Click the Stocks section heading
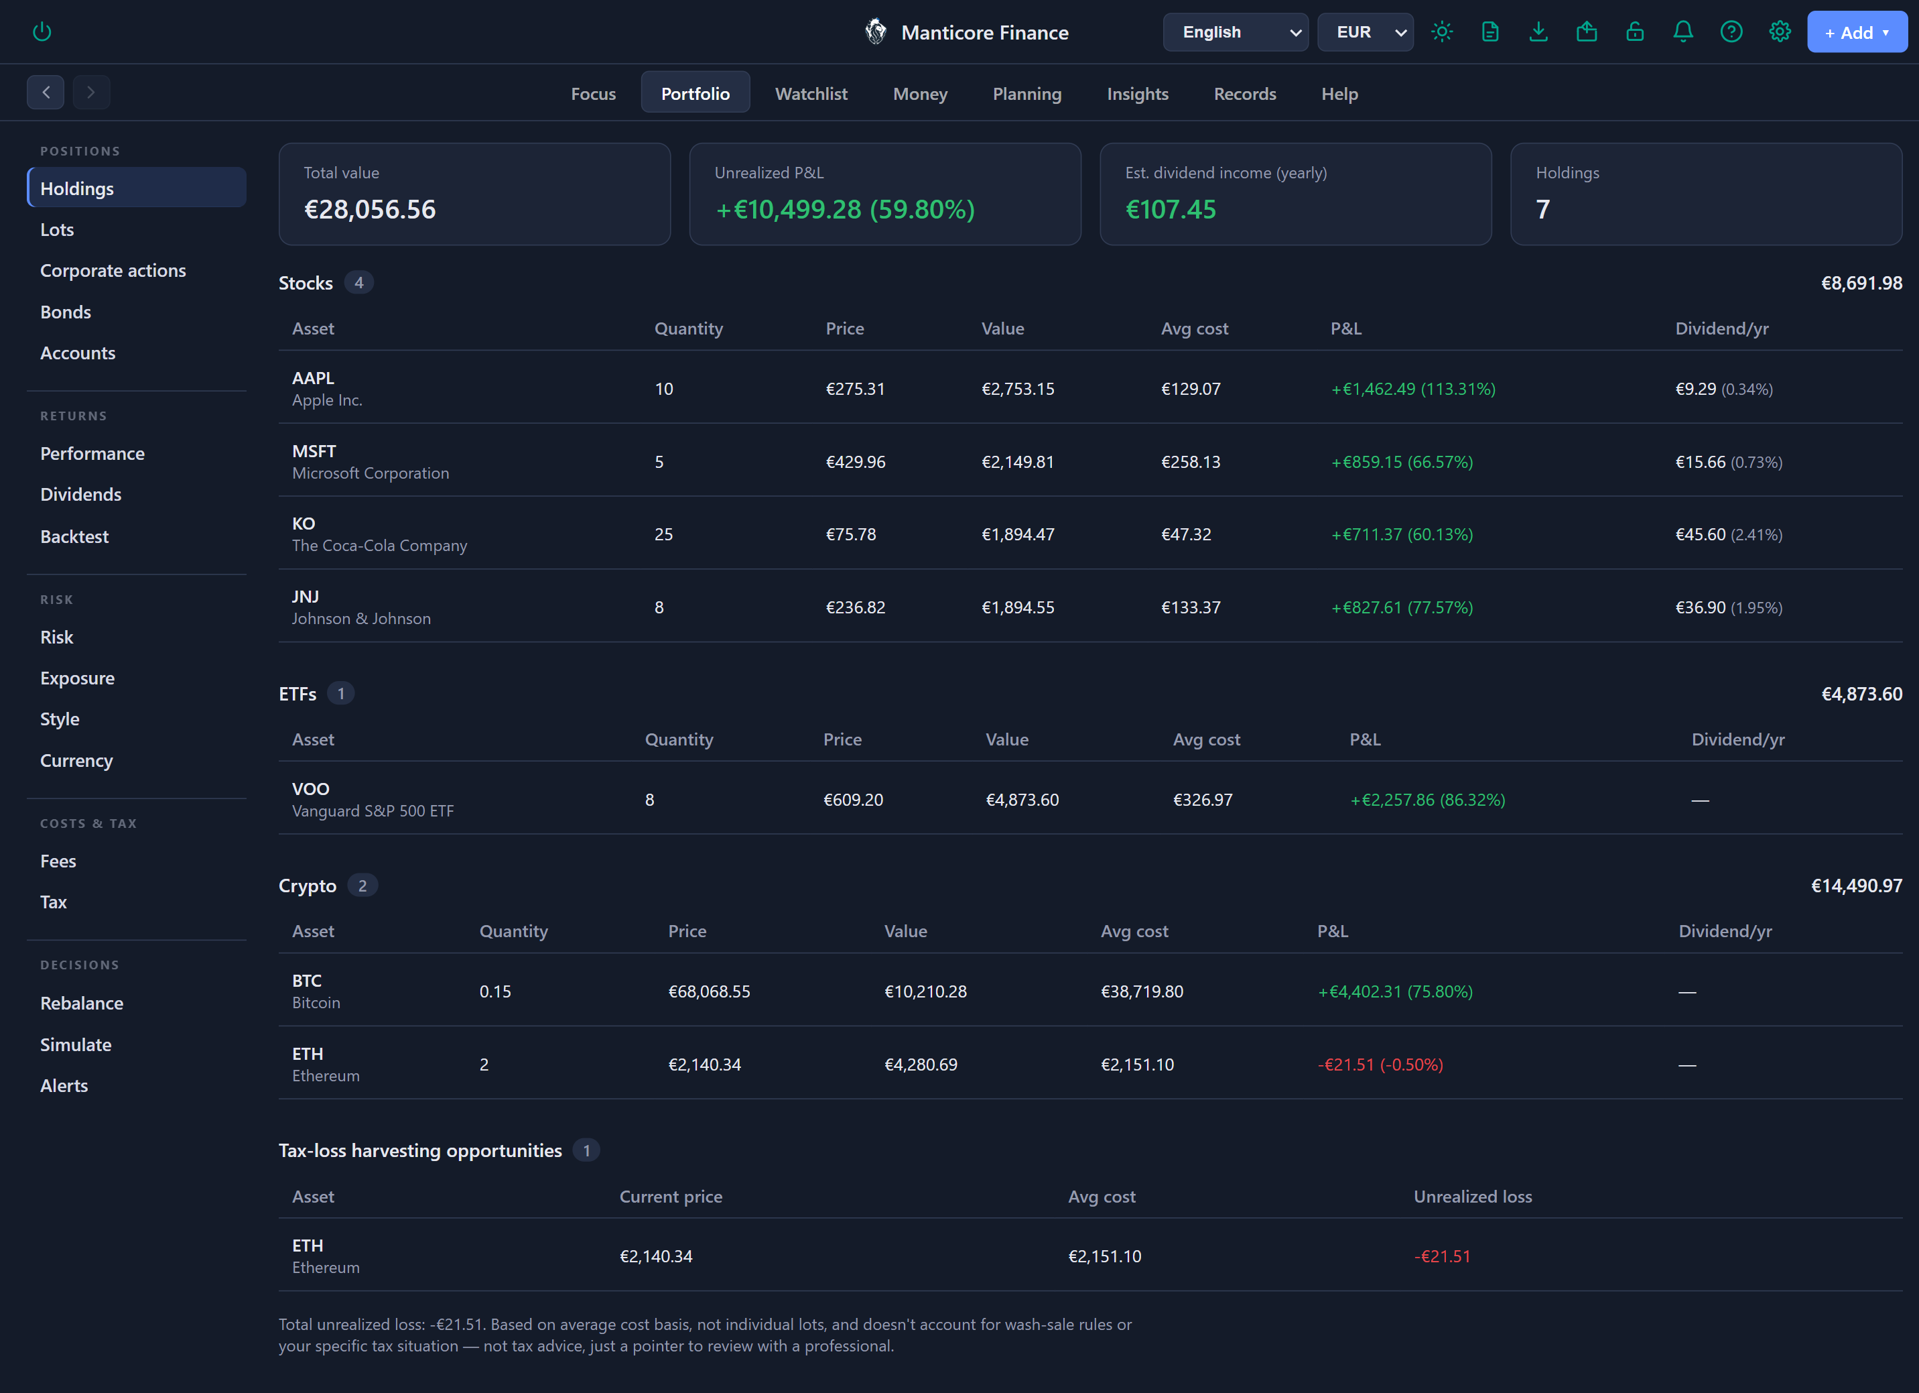The width and height of the screenshot is (1919, 1393). click(306, 283)
